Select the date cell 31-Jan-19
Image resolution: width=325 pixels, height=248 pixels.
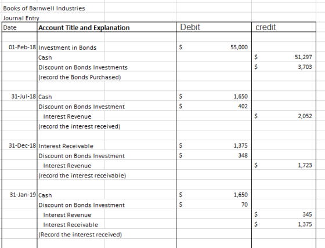click(x=23, y=195)
